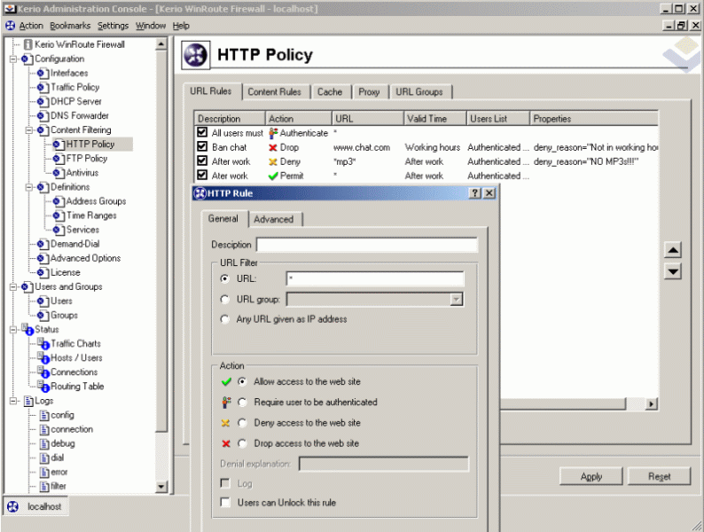This screenshot has width=704, height=532.
Task: Choose 'Drop access to the web site'
Action: [242, 443]
